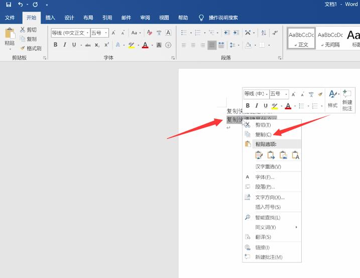The image size is (360, 278).
Task: Toggle underline in the ribbon font group
Action: click(74, 45)
